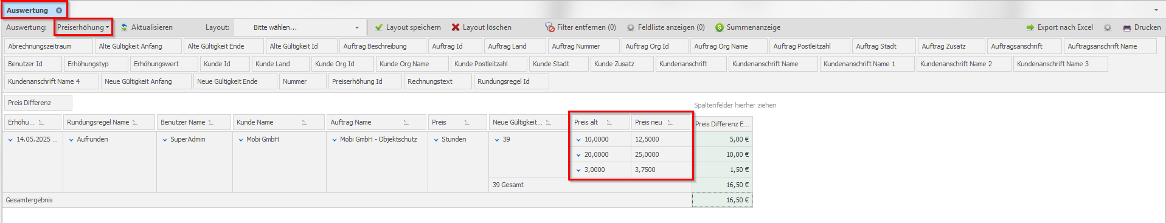The width and height of the screenshot is (1166, 223).
Task: Collapse the 10,0000 Preis alt chevron
Action: 578,140
